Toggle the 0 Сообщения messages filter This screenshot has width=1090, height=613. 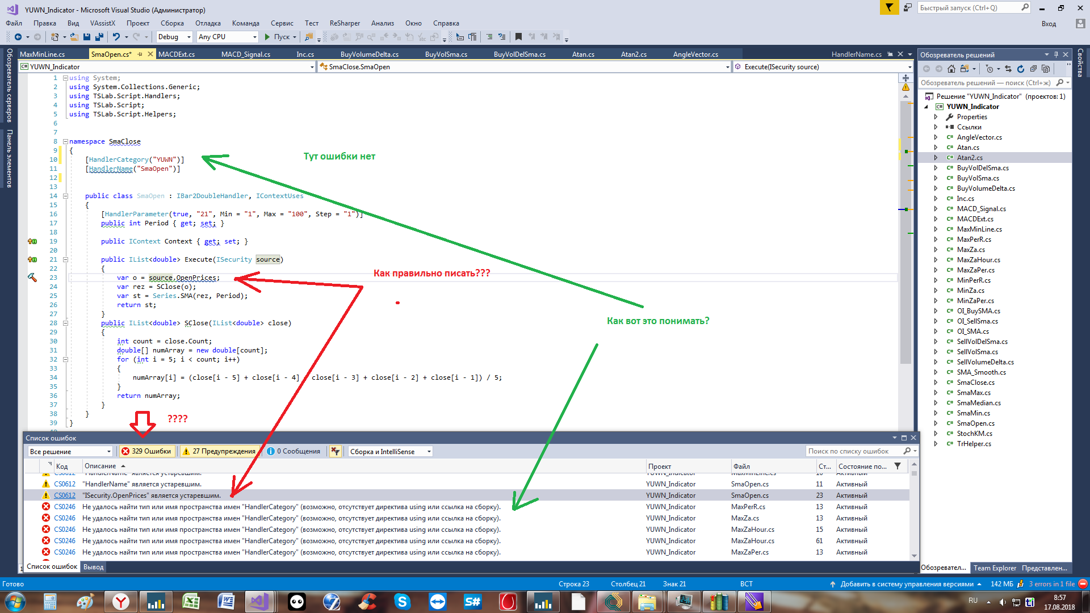coord(294,451)
